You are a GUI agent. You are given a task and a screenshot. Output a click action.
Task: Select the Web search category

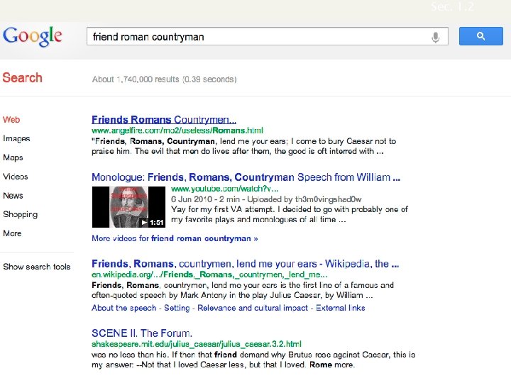11,120
